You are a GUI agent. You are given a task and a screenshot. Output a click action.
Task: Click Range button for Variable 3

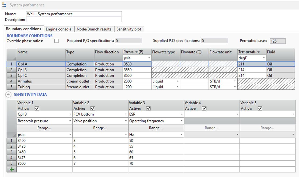[156, 128]
